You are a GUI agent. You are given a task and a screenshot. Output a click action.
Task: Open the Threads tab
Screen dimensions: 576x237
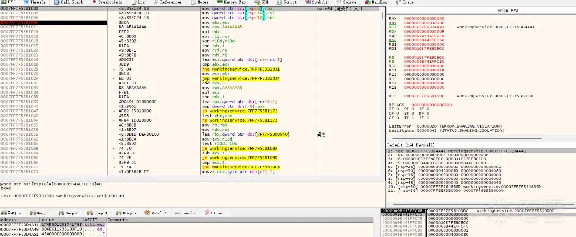35,2
